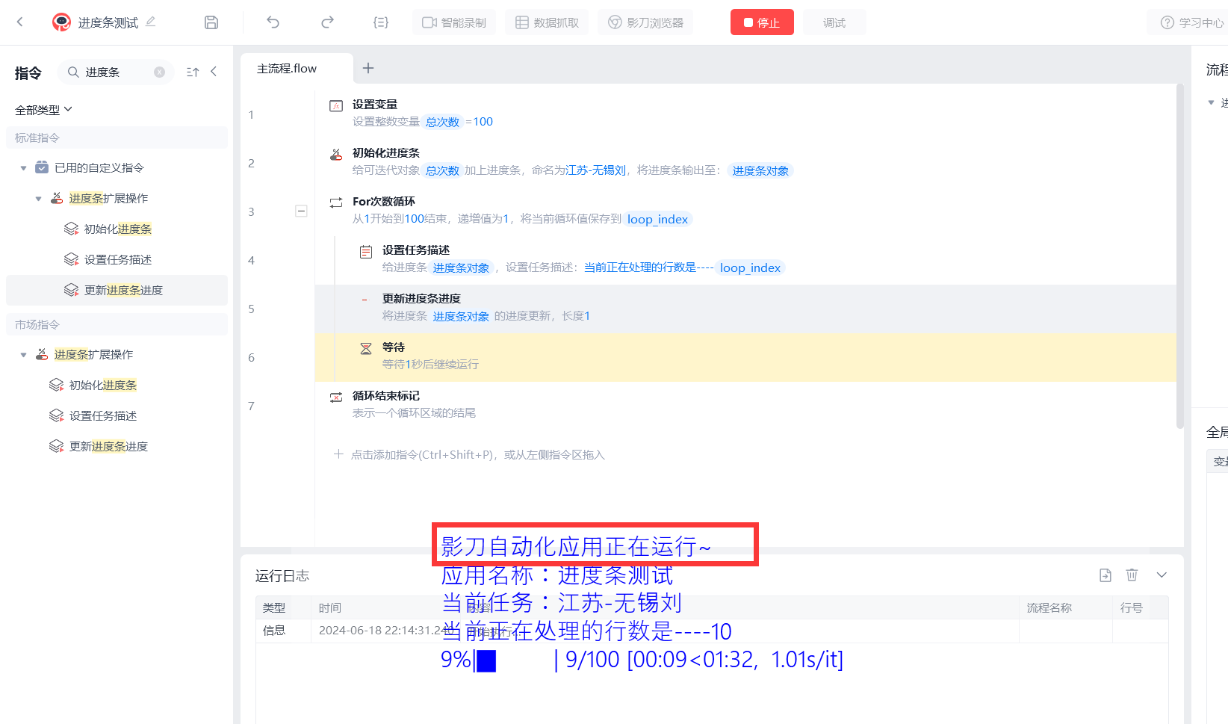Add a new flow tab with the plus icon
Screen dimensions: 1228x724
click(x=368, y=68)
